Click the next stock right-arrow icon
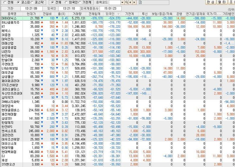Image resolution: width=235 pixels, height=167 pixels. [x=134, y=2]
